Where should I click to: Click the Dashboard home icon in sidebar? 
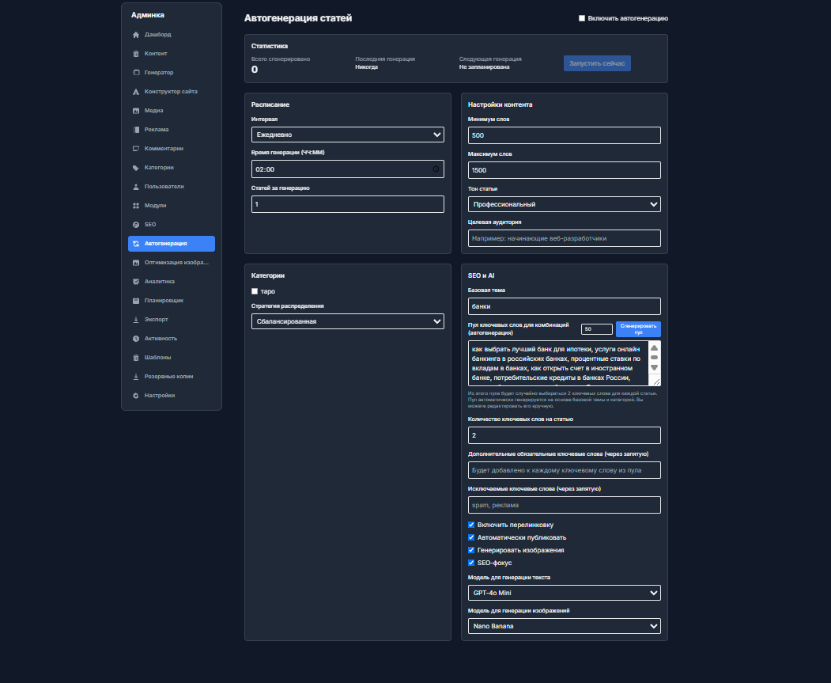(136, 35)
